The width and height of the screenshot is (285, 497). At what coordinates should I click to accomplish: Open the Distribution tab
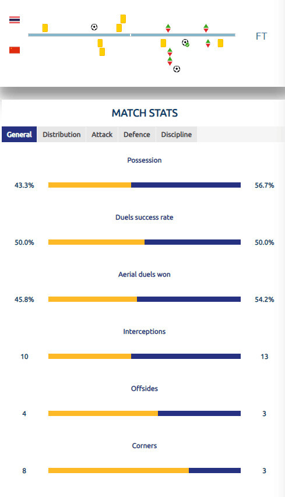click(x=62, y=135)
